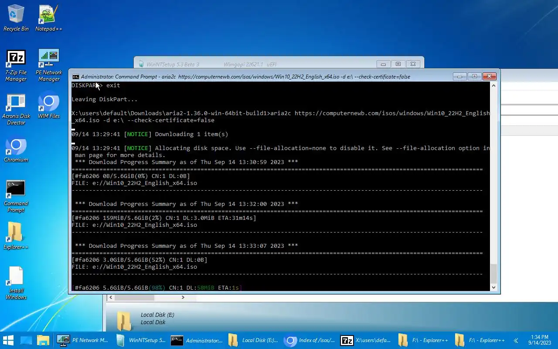Open the taskbar clock showing 1:34 PM
The width and height of the screenshot is (558, 349).
coord(540,340)
